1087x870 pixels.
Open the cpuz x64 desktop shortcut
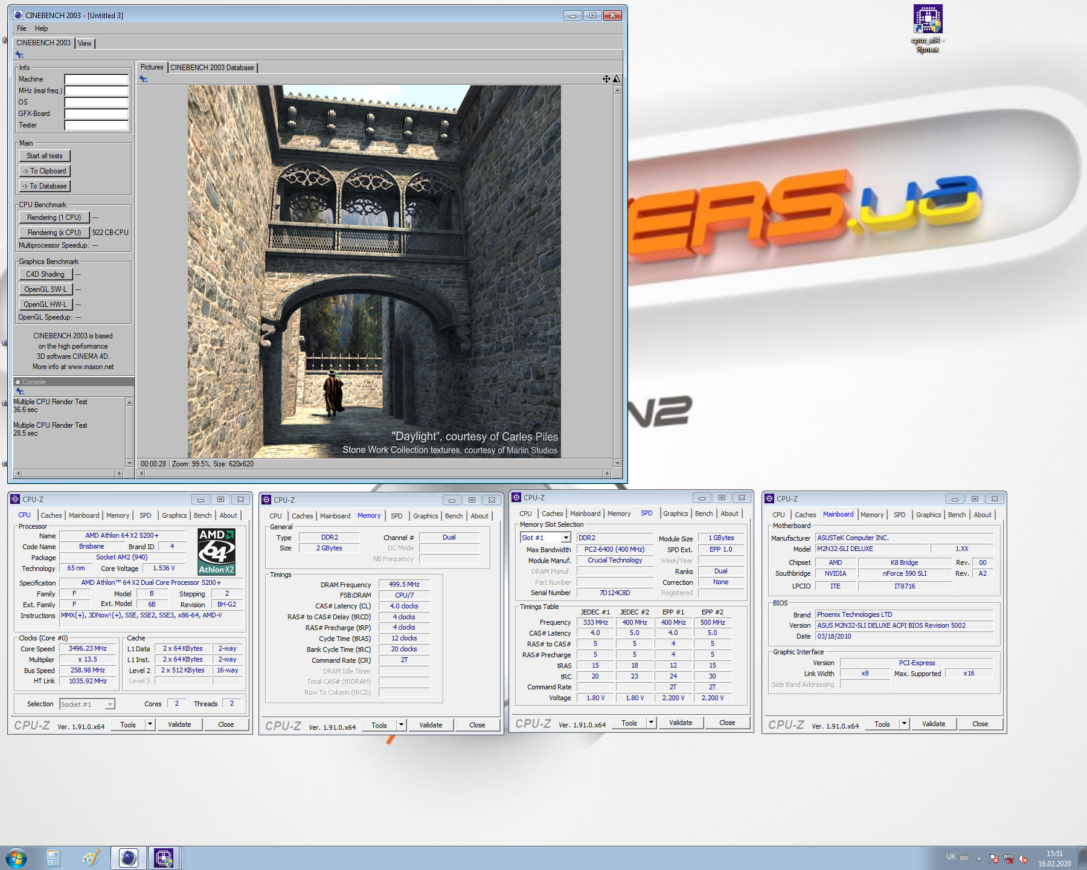click(928, 29)
